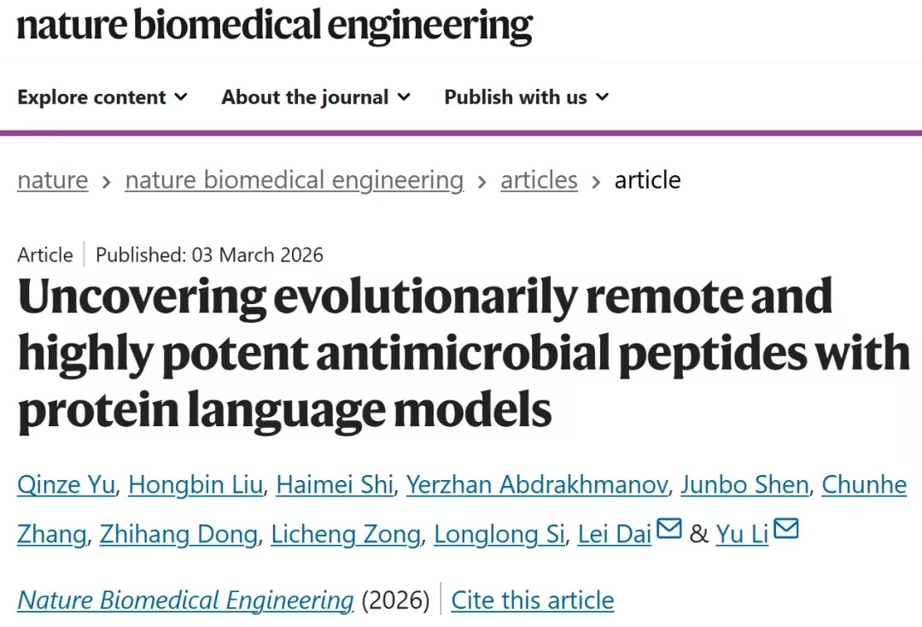This screenshot has height=627, width=922.
Task: Open the About the journal menu
Action: click(x=316, y=97)
